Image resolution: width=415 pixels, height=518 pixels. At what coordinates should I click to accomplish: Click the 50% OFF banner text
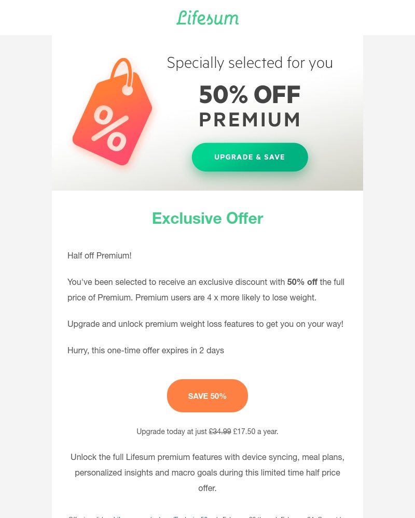pyautogui.click(x=250, y=94)
